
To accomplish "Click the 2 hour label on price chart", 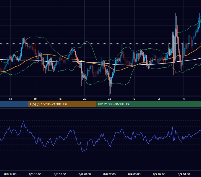I will 159,99.
